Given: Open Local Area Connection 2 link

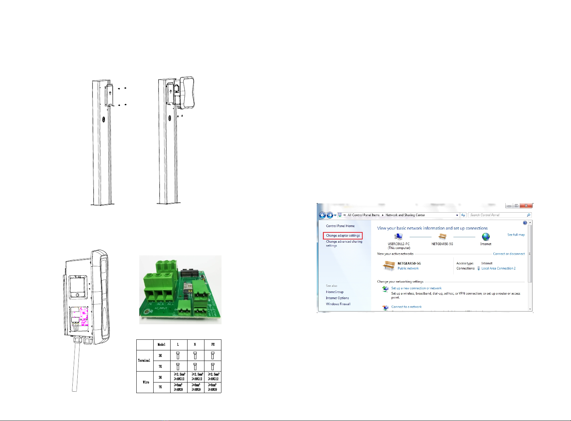Looking at the screenshot, I should 498,268.
